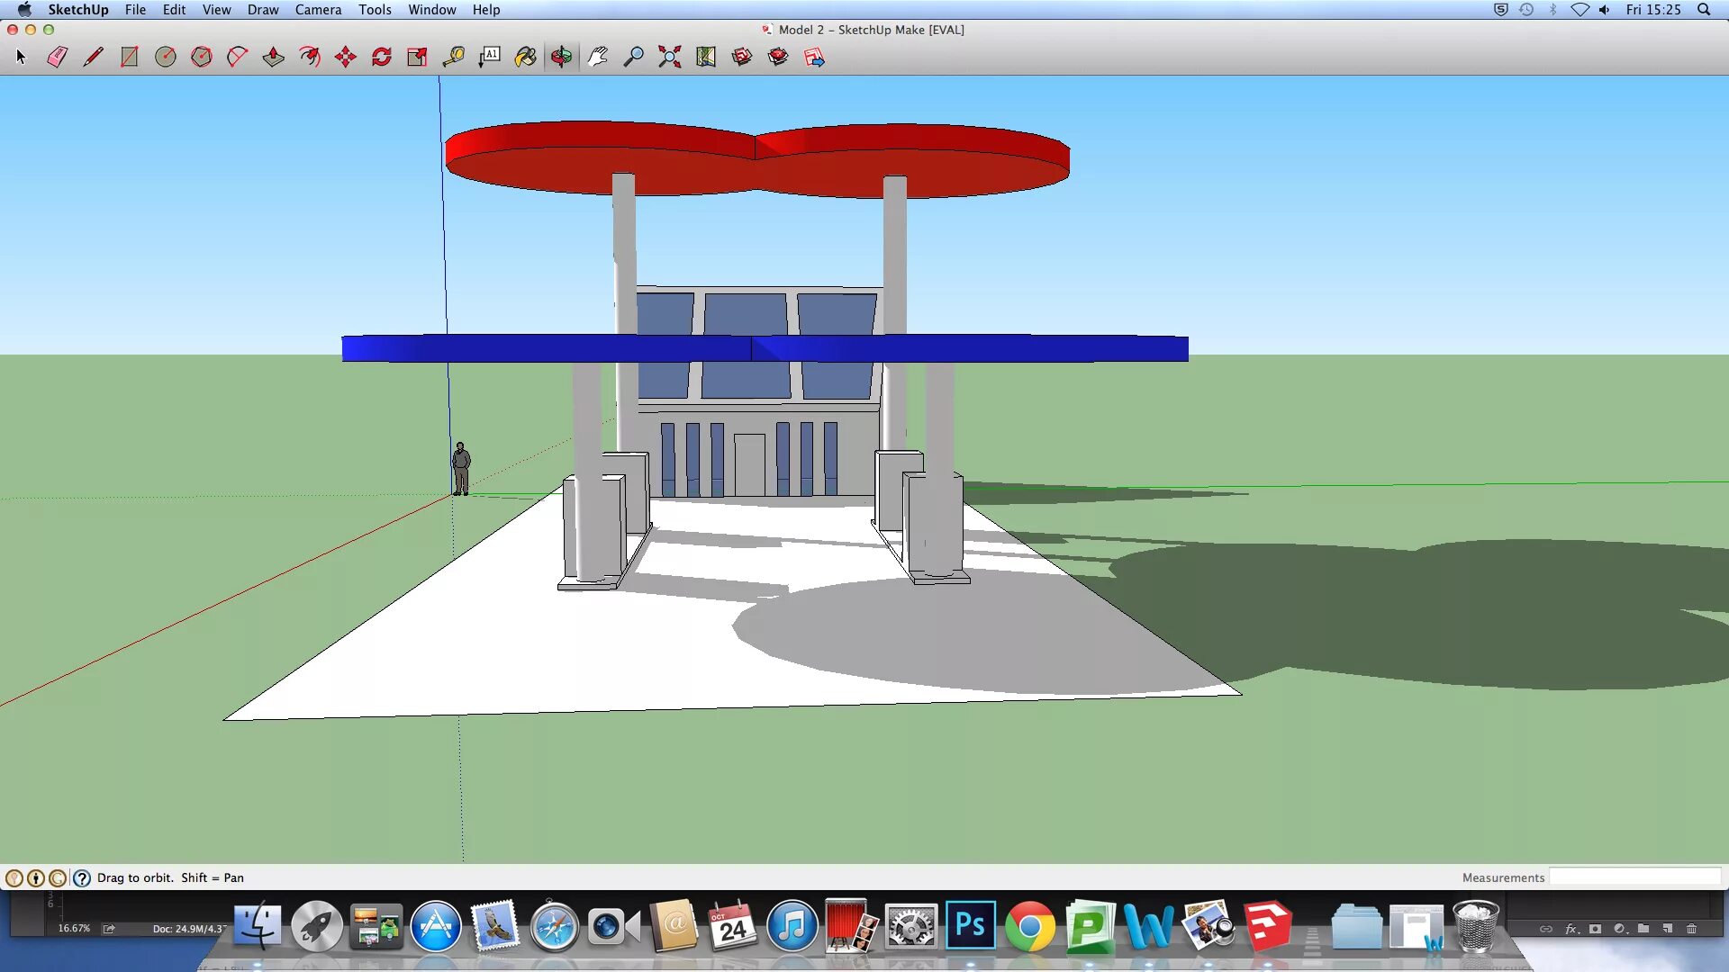Expand the Spotlight search in menu bar
The image size is (1729, 972).
click(1704, 10)
